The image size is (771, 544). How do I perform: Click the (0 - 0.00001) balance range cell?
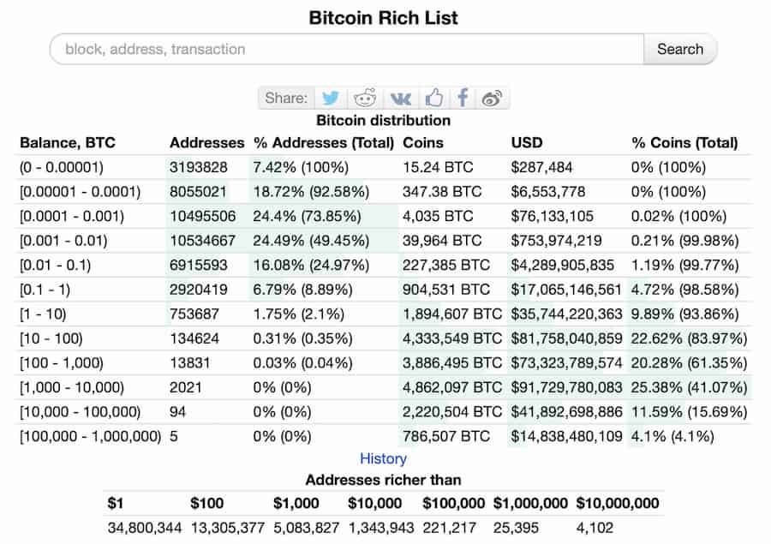point(61,167)
